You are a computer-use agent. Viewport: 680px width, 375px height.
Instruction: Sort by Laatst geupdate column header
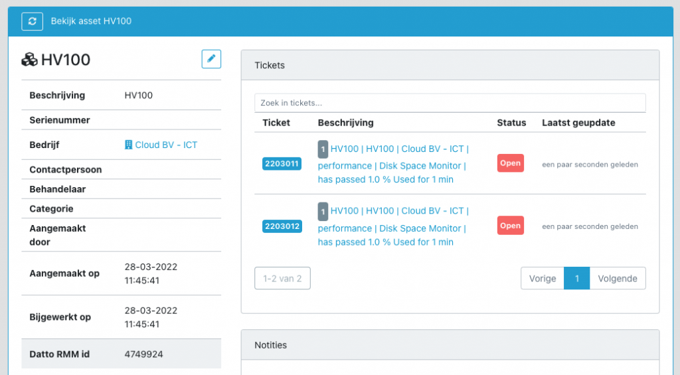[x=578, y=123]
